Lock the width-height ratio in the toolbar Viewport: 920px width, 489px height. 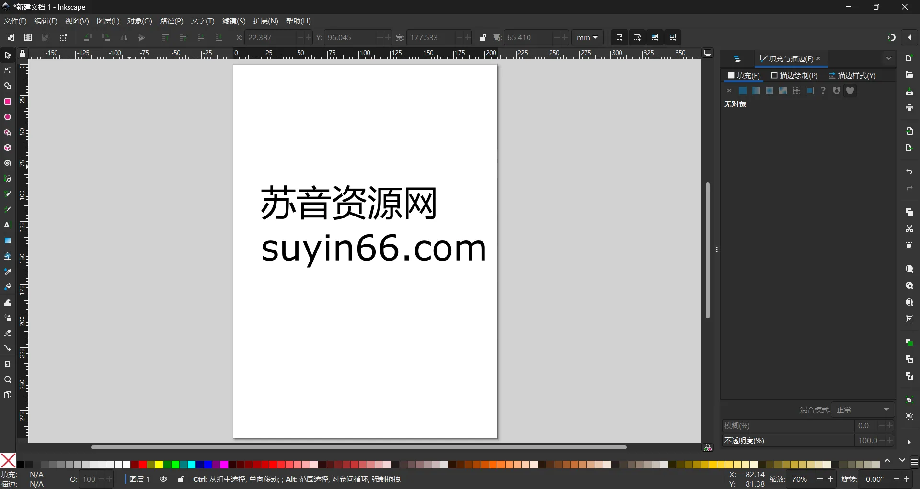(x=483, y=37)
